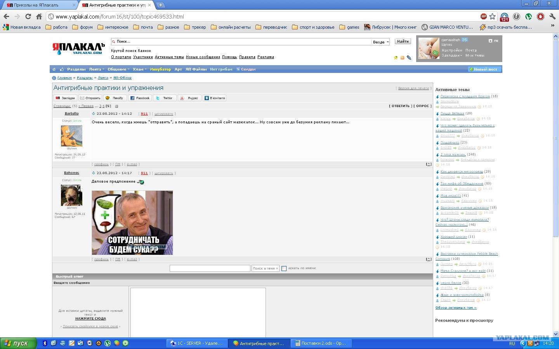Viewport: 559px width, 349px height.
Task: Go to browser home page icon
Action: (x=39, y=16)
